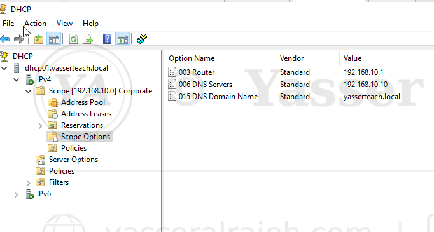Click the Up one level folder icon

(39, 39)
